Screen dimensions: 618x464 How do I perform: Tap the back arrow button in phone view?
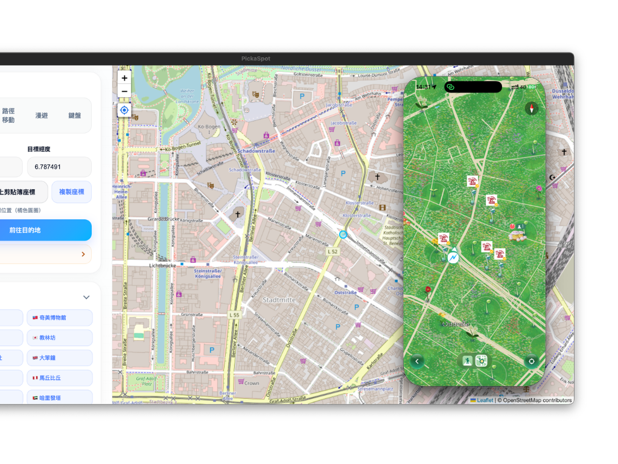pyautogui.click(x=417, y=361)
